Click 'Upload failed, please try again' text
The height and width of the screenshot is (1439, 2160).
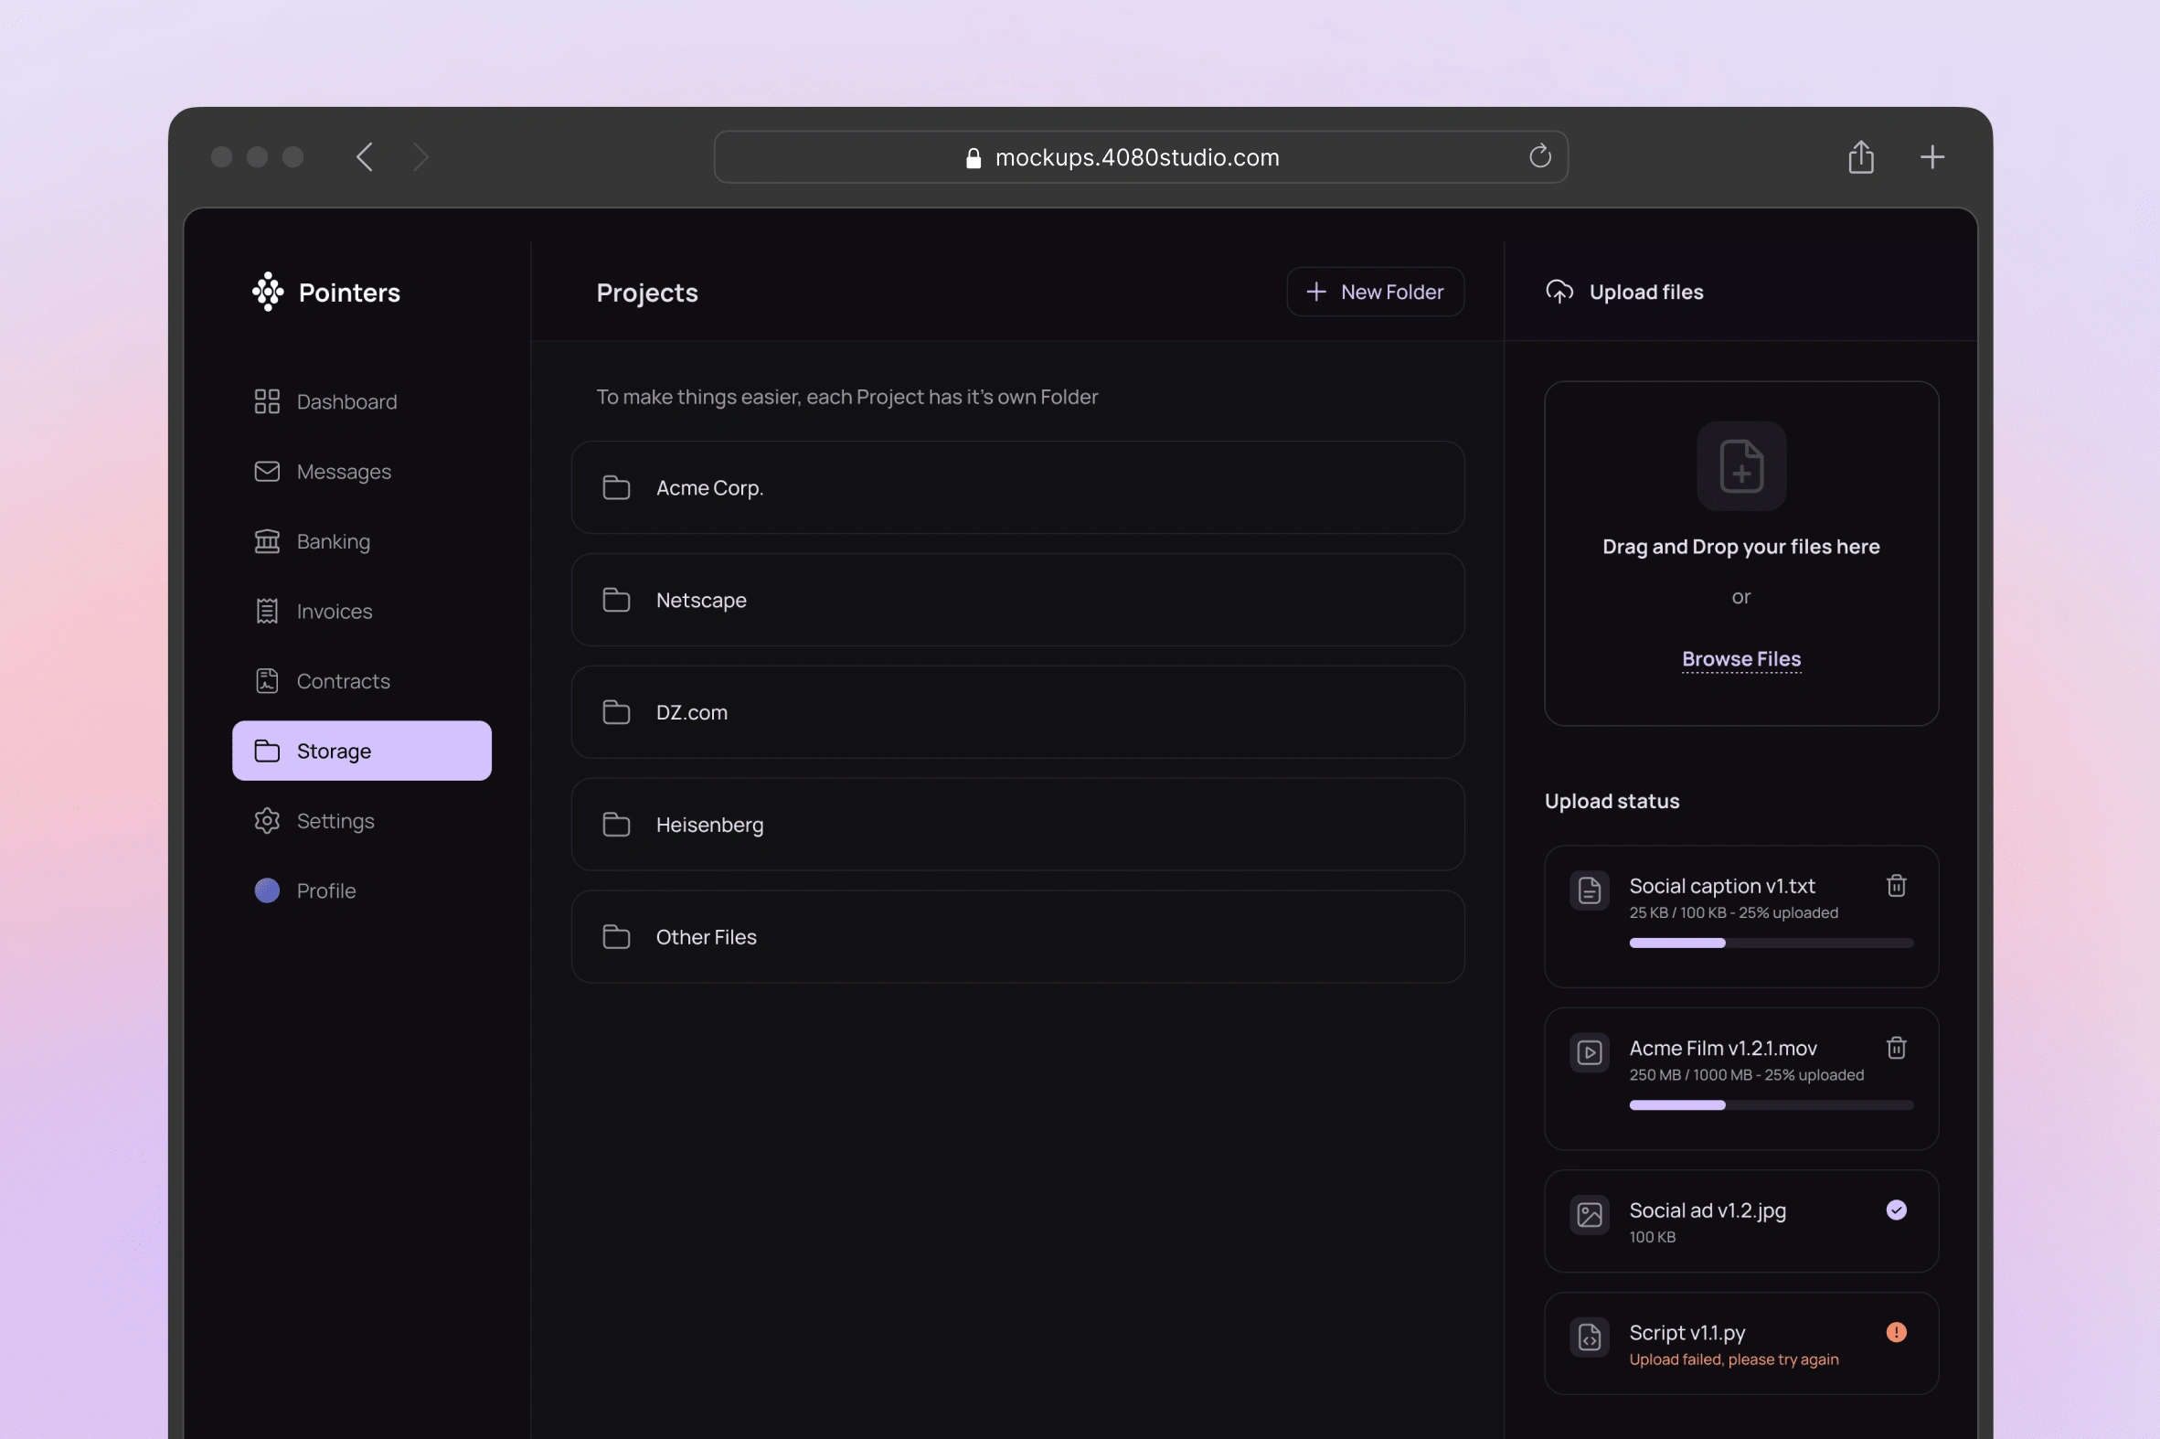click(1733, 1359)
